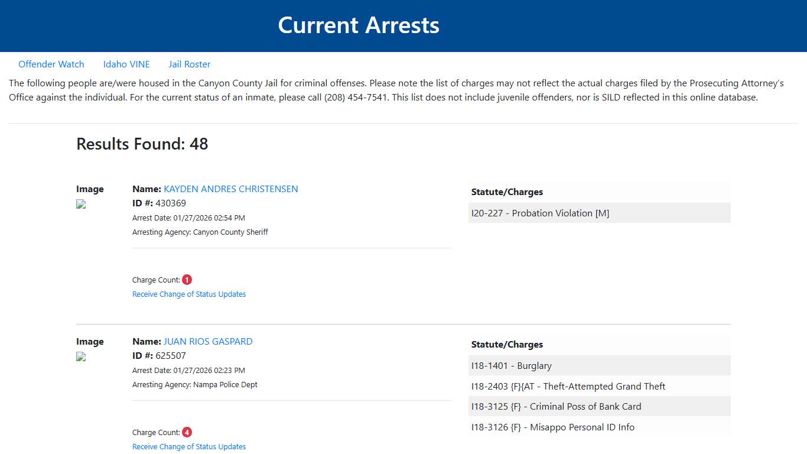The height and width of the screenshot is (454, 807).
Task: Open the Jail Roster page
Action: pos(189,64)
